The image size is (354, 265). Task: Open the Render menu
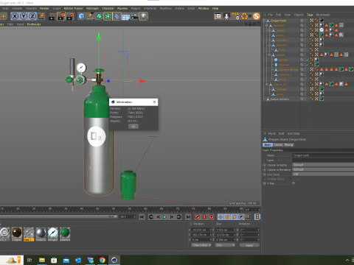[44, 8]
